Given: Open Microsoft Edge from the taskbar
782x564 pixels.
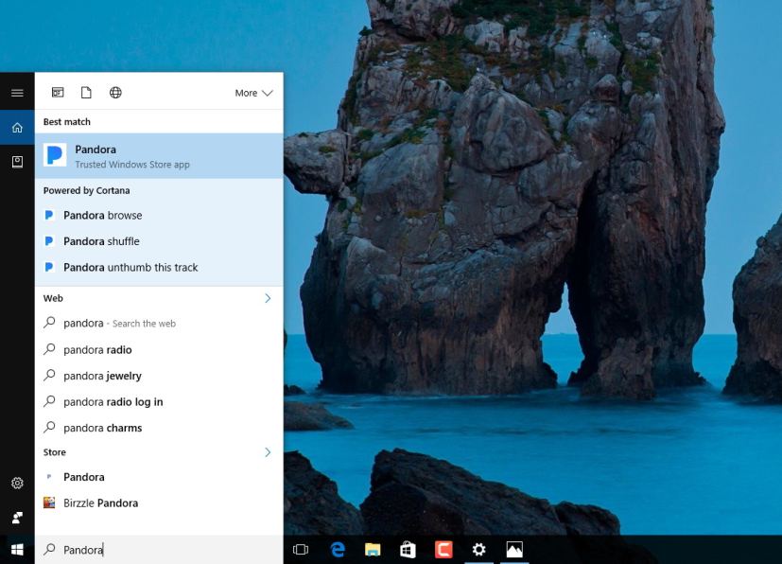Looking at the screenshot, I should [337, 549].
